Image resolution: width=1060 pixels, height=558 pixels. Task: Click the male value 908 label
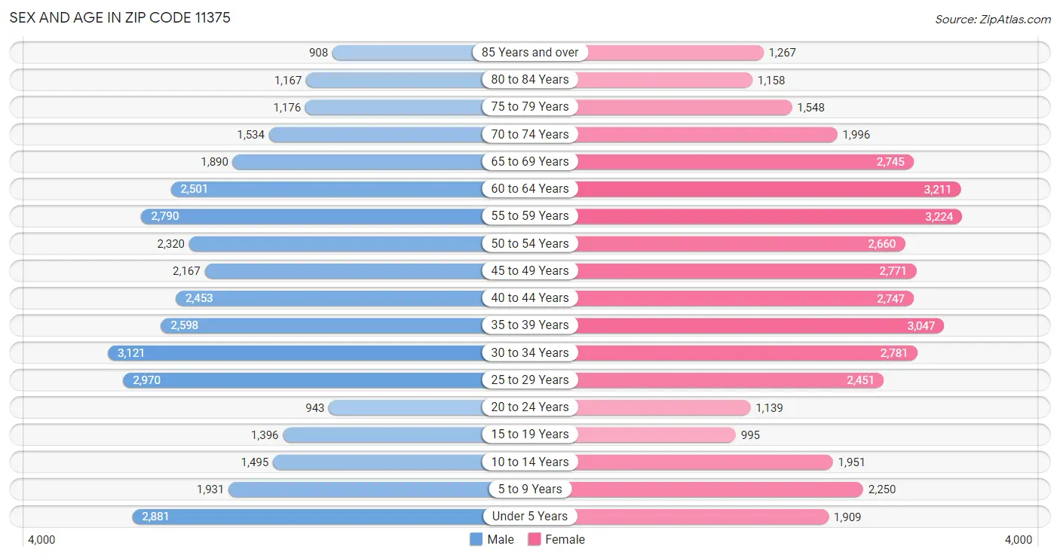coord(318,53)
